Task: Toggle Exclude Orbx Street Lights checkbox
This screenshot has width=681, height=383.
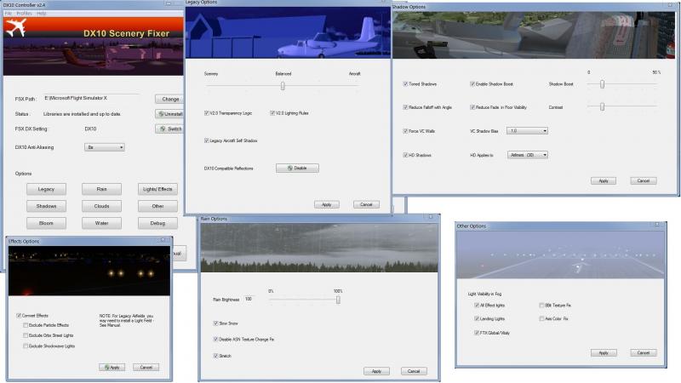Action: [26, 335]
